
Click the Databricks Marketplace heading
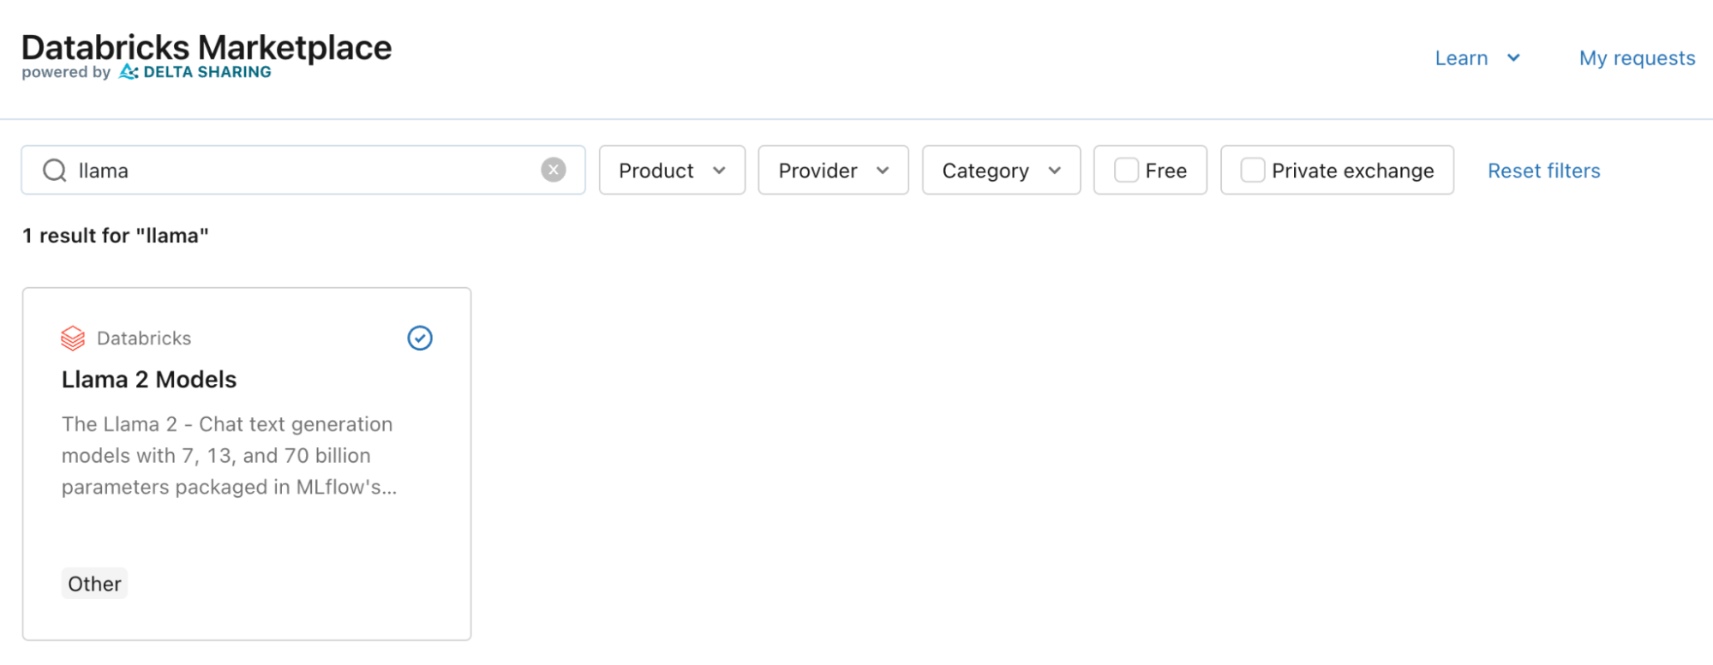pos(207,48)
